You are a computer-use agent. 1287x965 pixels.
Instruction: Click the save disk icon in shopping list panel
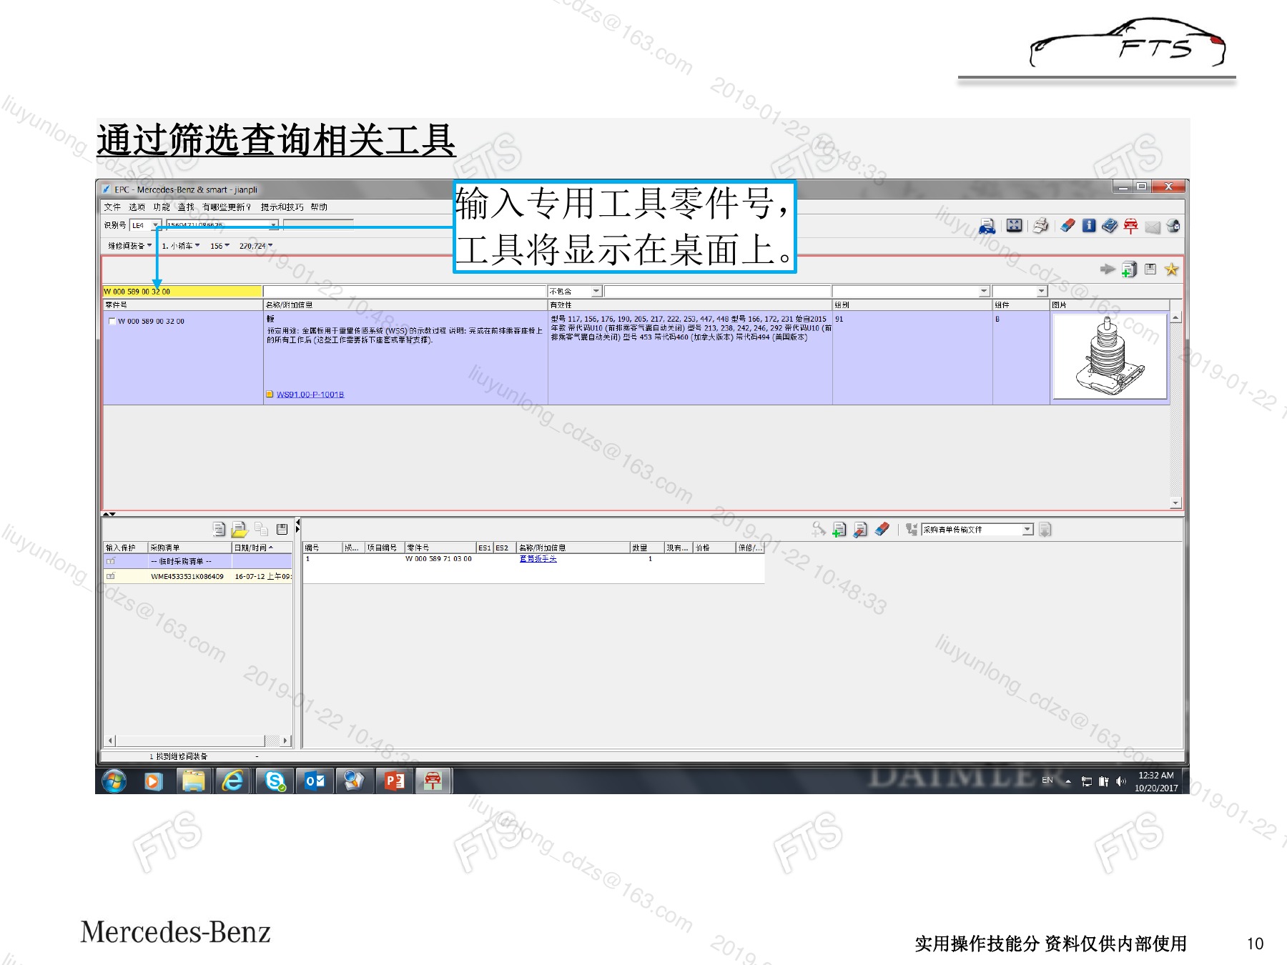[x=282, y=529]
